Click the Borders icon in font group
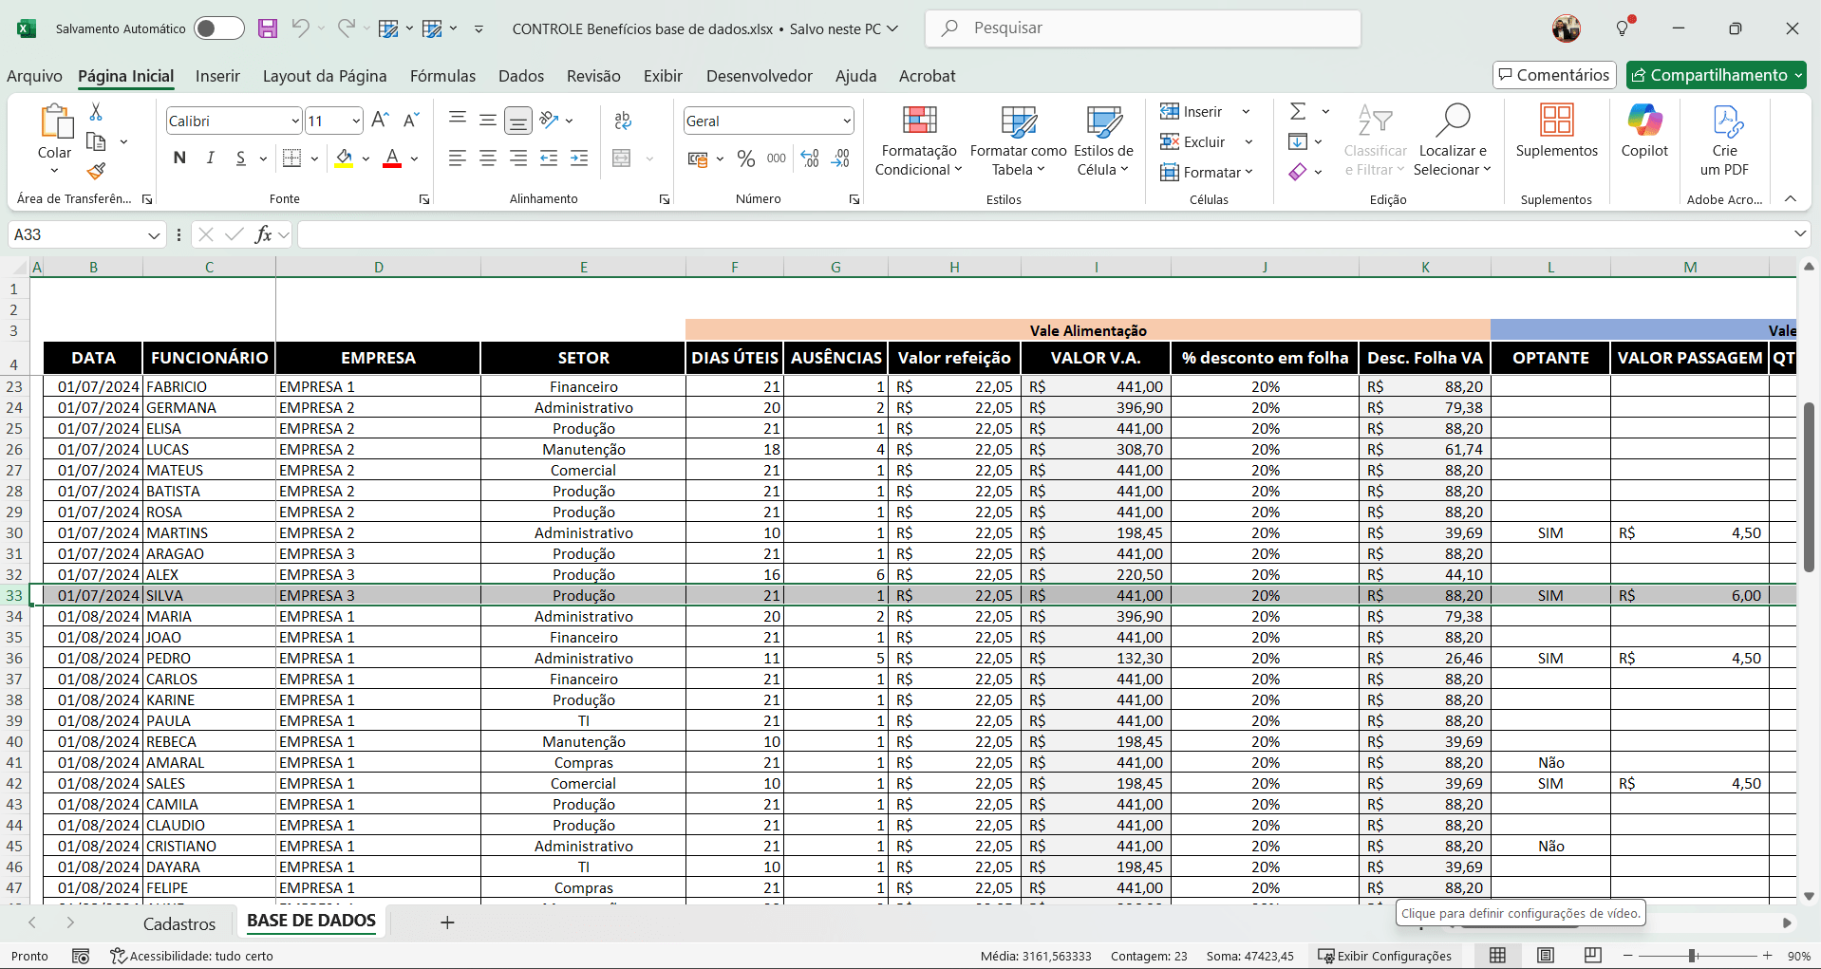 pos(292,158)
